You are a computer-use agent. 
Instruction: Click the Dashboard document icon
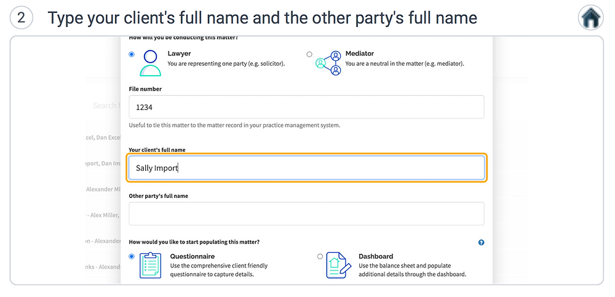coord(338,266)
